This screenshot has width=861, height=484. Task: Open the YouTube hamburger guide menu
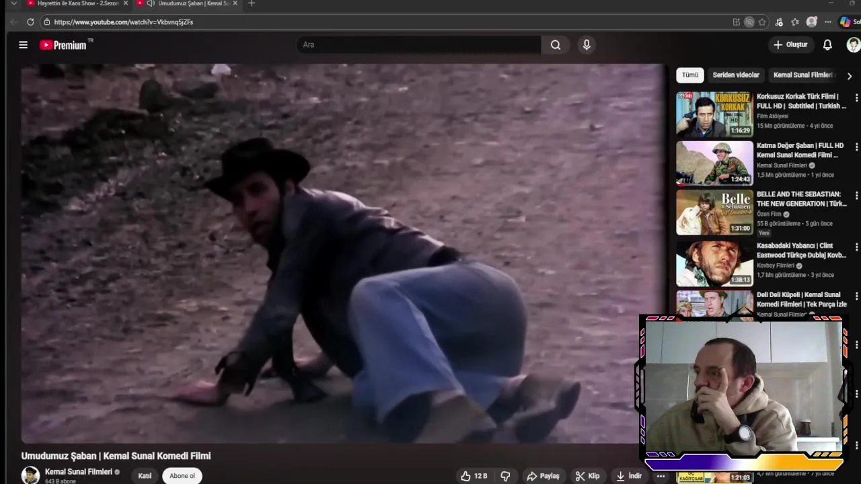(x=23, y=45)
